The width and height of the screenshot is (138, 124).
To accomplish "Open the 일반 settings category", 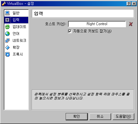I will pyautogui.click(x=16, y=13).
